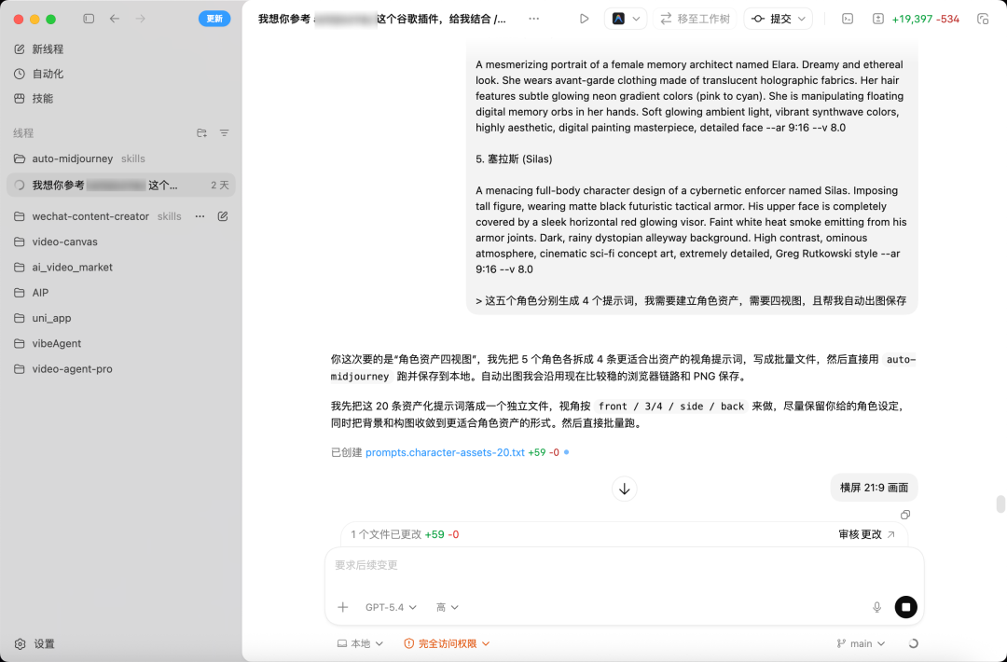Click the filter icon next to 线程 header

[x=224, y=132]
